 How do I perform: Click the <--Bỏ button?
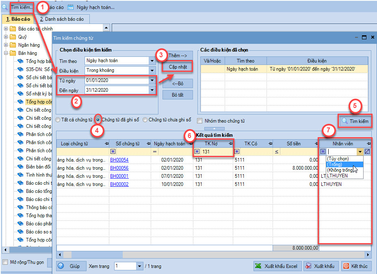coord(178,84)
